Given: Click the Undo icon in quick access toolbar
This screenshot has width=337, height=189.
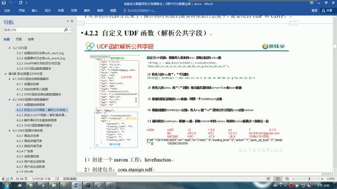Looking at the screenshot, I should (x=11, y=3).
